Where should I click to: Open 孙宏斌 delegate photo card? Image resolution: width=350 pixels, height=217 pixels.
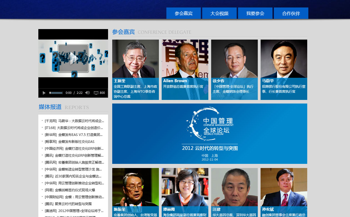pyautogui.click(x=284, y=192)
